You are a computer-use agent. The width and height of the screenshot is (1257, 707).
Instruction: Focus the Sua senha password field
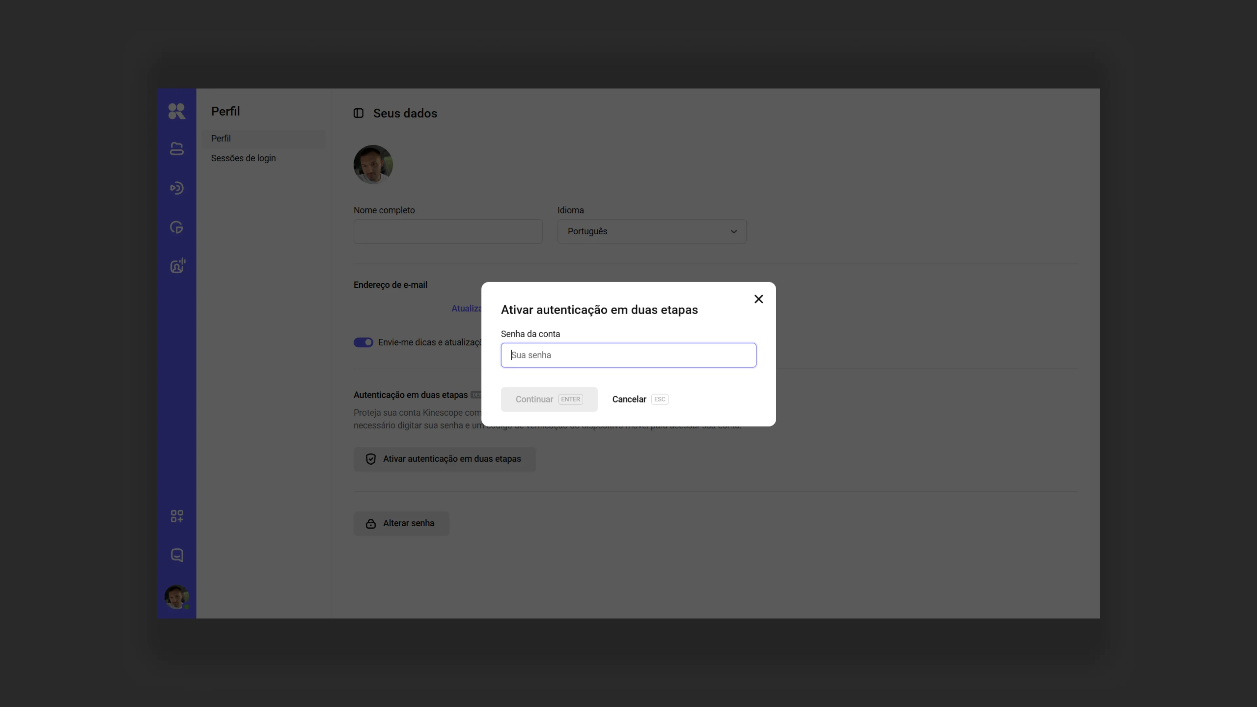628,355
